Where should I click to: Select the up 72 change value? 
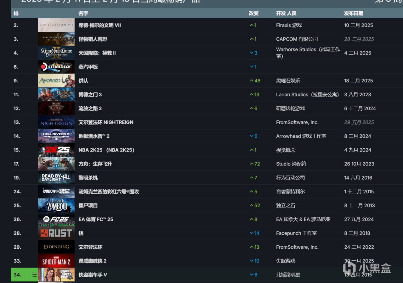(255, 164)
